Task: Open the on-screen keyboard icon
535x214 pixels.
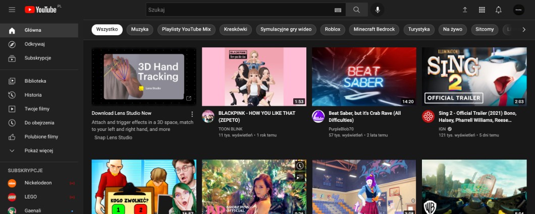Action: [338, 10]
